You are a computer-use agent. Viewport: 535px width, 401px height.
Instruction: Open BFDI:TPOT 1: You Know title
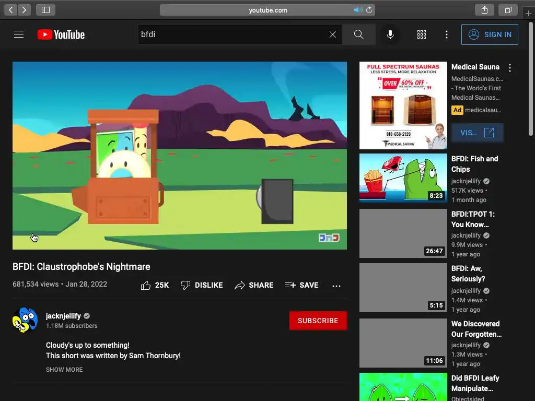pos(473,219)
